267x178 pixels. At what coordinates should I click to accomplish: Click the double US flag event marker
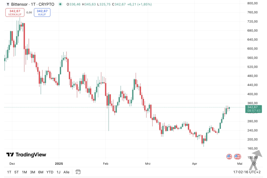tap(237, 156)
